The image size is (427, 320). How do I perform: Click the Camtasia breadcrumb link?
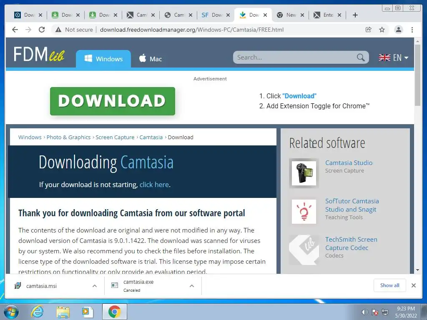tap(151, 137)
